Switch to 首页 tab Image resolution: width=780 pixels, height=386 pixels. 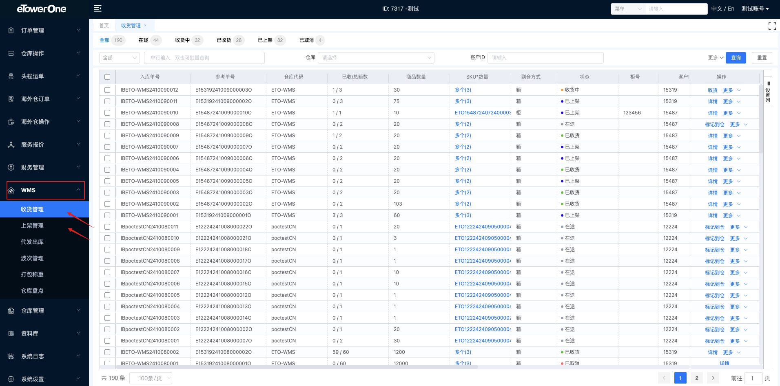104,25
